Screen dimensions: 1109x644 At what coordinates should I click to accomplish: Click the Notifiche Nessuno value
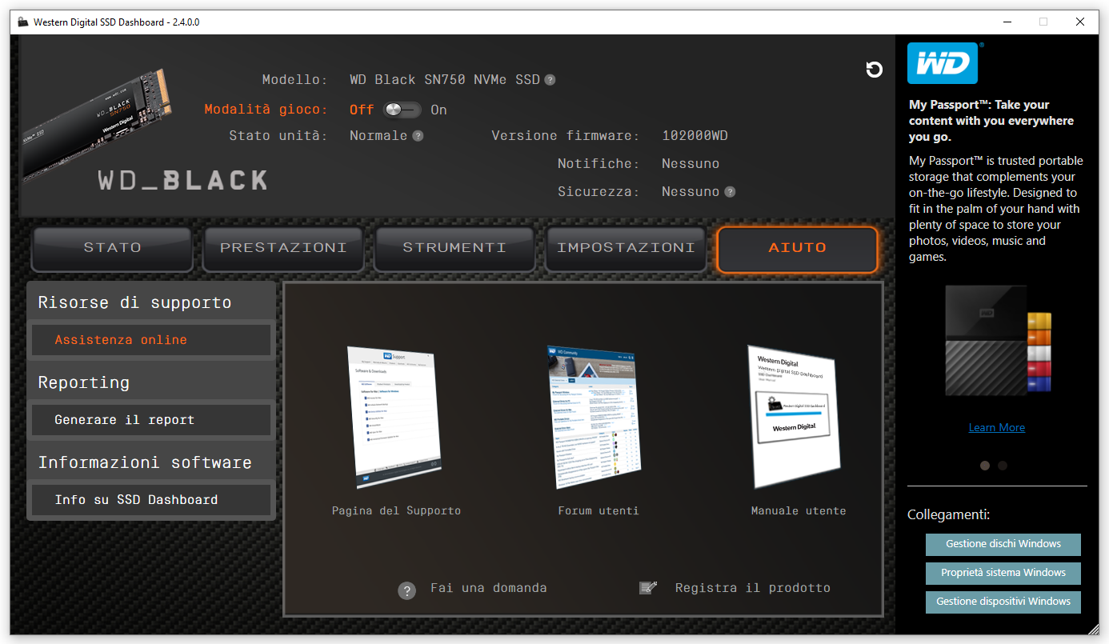coord(691,164)
